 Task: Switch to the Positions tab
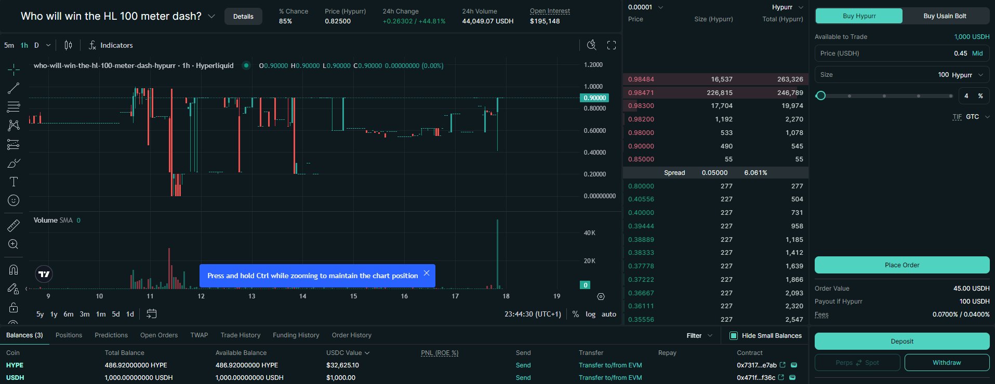click(x=69, y=335)
